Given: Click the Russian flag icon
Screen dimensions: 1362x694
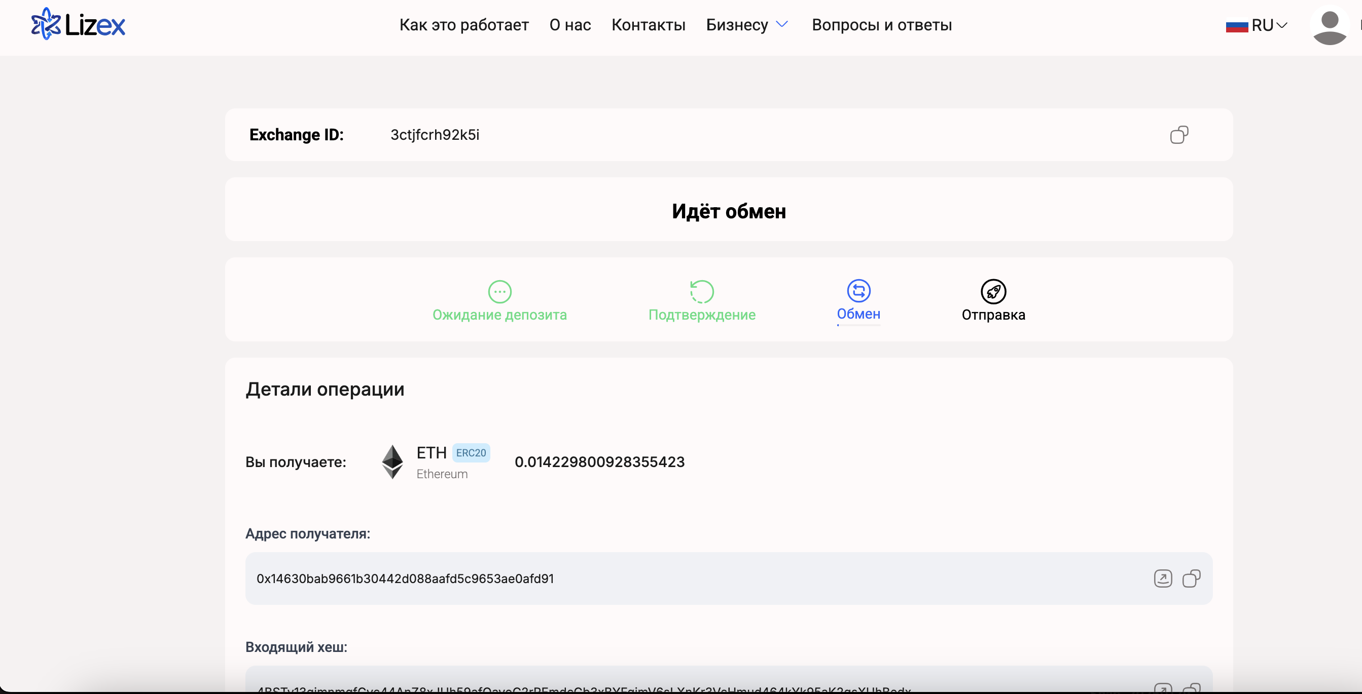Looking at the screenshot, I should [x=1236, y=26].
